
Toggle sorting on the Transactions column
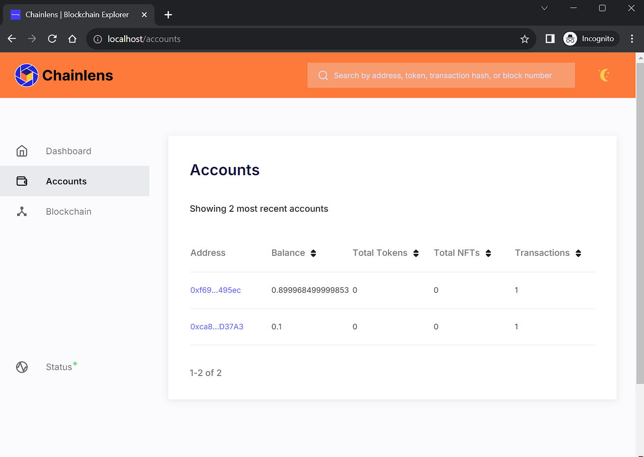coord(578,253)
